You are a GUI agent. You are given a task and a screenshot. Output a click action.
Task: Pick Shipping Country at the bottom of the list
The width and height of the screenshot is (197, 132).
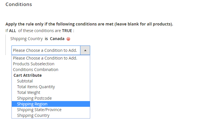[x=33, y=115]
